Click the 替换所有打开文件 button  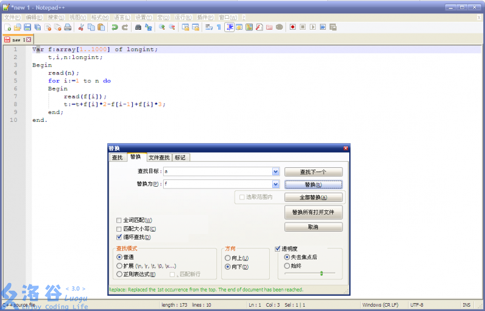pos(313,212)
